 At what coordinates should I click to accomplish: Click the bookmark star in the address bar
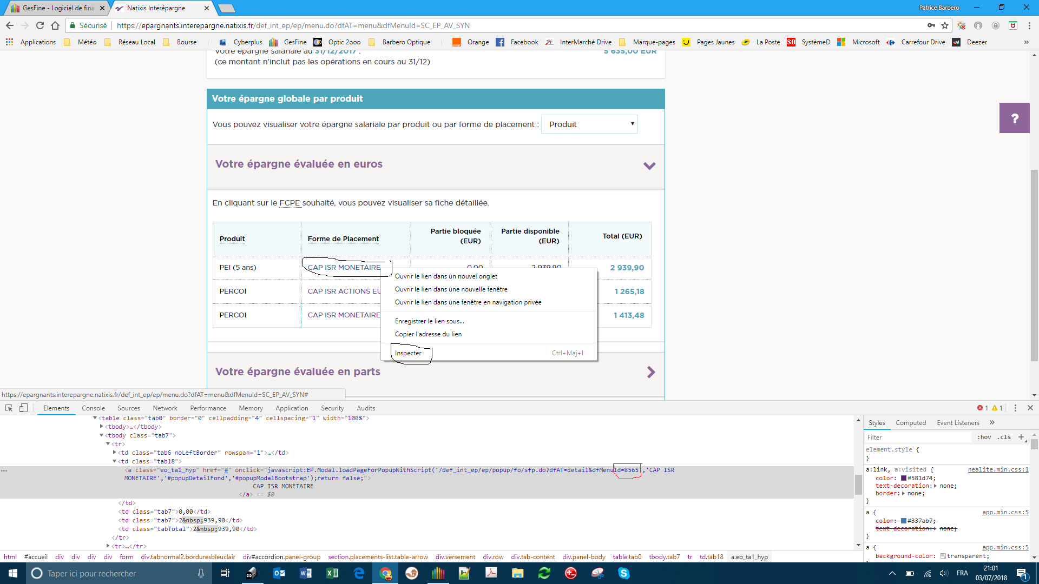[945, 25]
